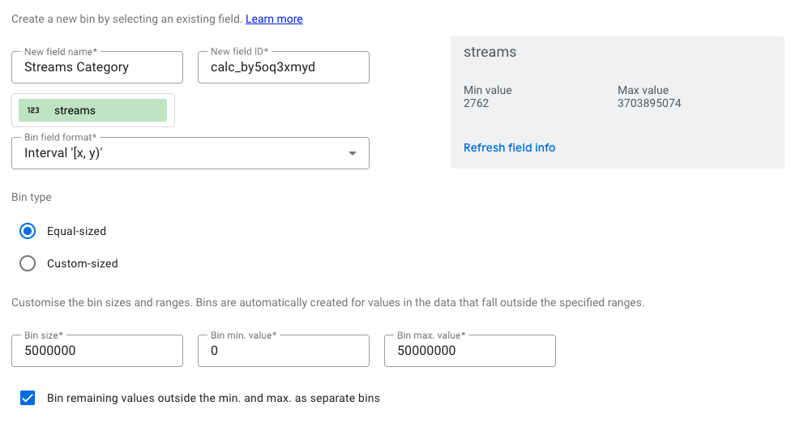Expand the Interval format dropdown arrow
The height and width of the screenshot is (444, 804).
pyautogui.click(x=352, y=153)
